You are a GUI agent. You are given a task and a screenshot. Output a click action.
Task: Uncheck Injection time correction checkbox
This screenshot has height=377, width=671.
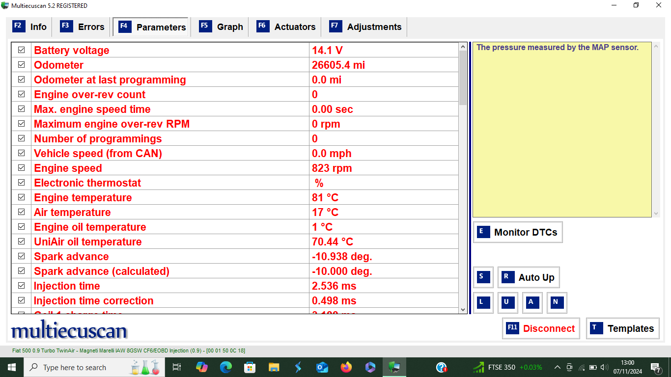[x=21, y=300]
